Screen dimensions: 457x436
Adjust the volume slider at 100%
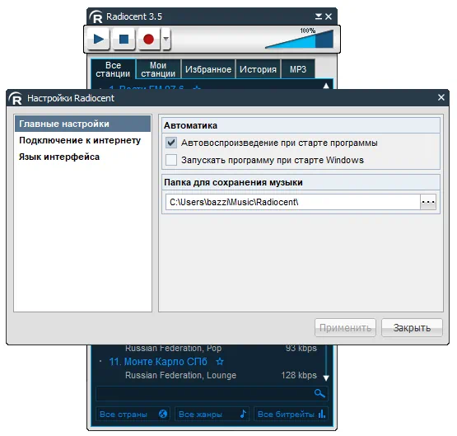(301, 39)
